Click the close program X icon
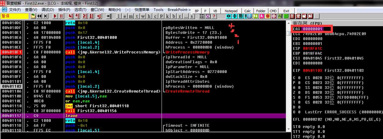Viewport: 383px width, 139px height. pos(45,16)
